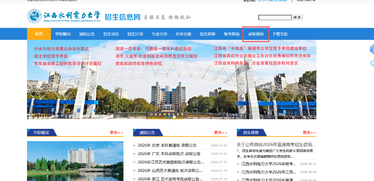Open the 学校概况 campus lake thumbnail
This screenshot has height=181, width=374.
coord(75,161)
